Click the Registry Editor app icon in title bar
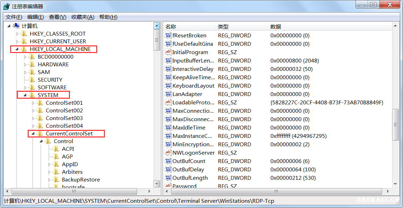Image resolution: width=403 pixels, height=208 pixels. (6, 6)
